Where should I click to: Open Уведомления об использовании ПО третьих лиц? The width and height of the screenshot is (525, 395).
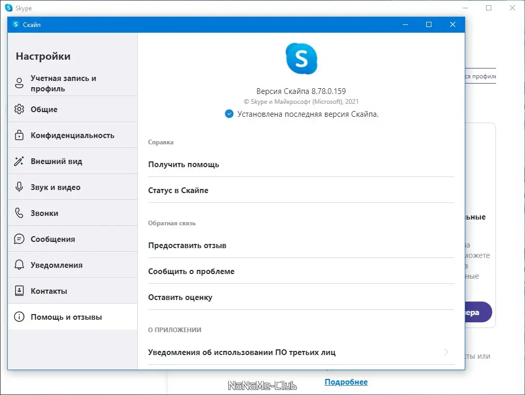pos(301,352)
